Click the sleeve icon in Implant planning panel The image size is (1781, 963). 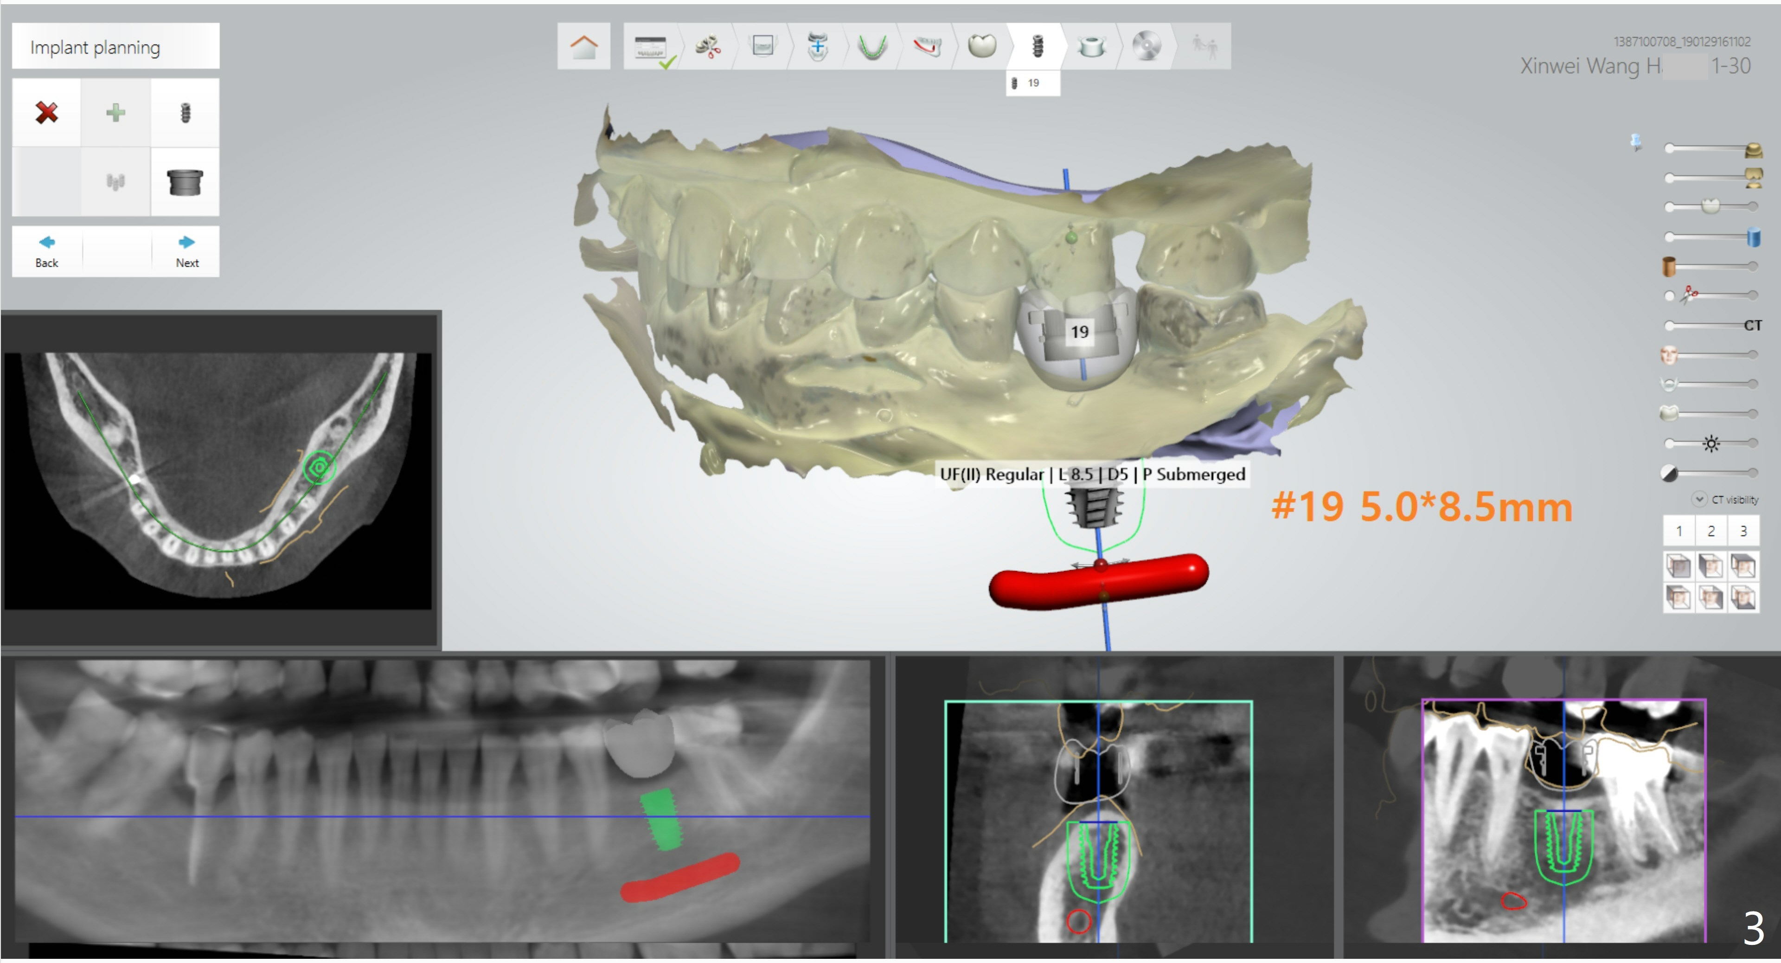point(185,182)
